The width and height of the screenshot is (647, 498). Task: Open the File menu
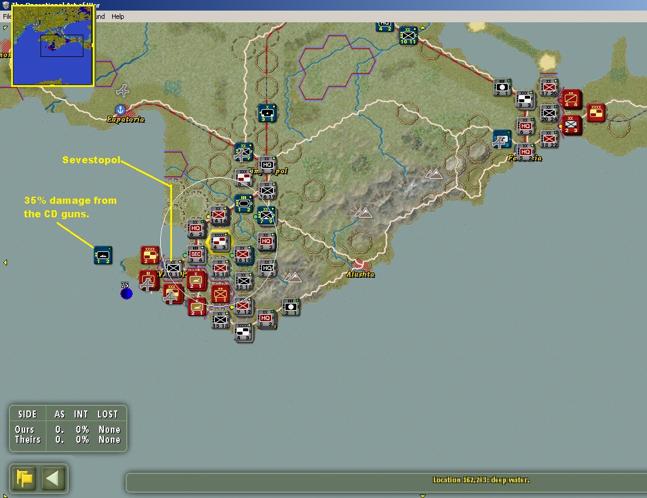click(6, 16)
